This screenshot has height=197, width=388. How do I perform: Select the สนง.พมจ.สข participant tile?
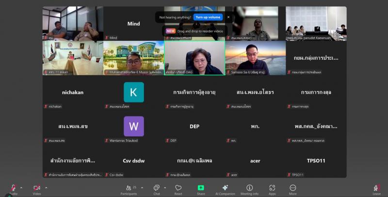click(73, 126)
